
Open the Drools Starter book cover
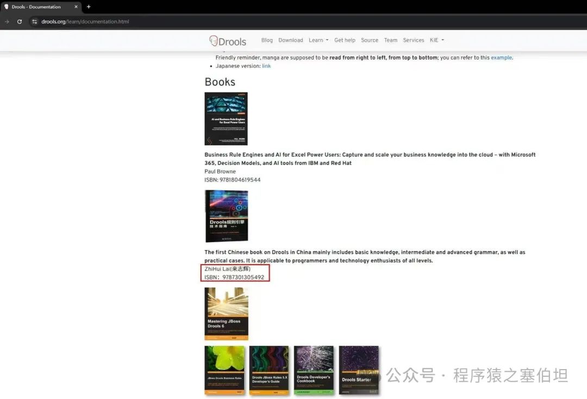coord(359,370)
